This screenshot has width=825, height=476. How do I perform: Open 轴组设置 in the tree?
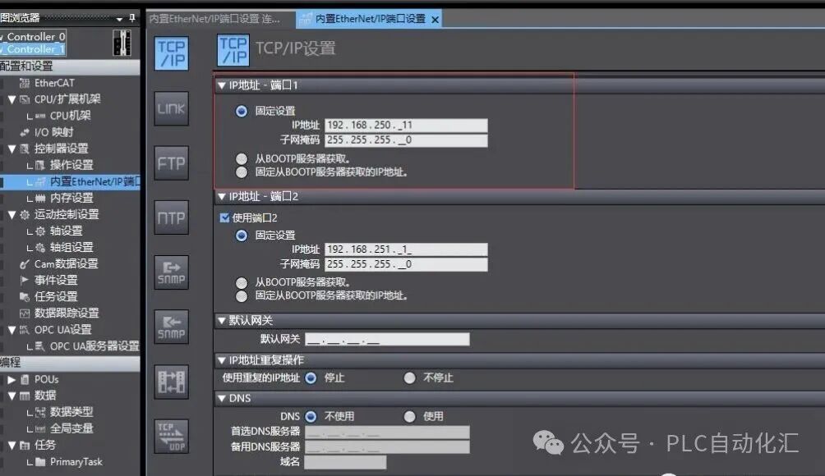(71, 248)
